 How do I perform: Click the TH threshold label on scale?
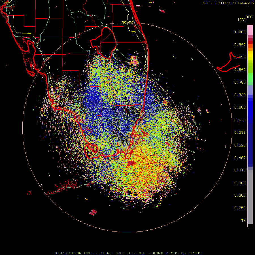(x=243, y=221)
